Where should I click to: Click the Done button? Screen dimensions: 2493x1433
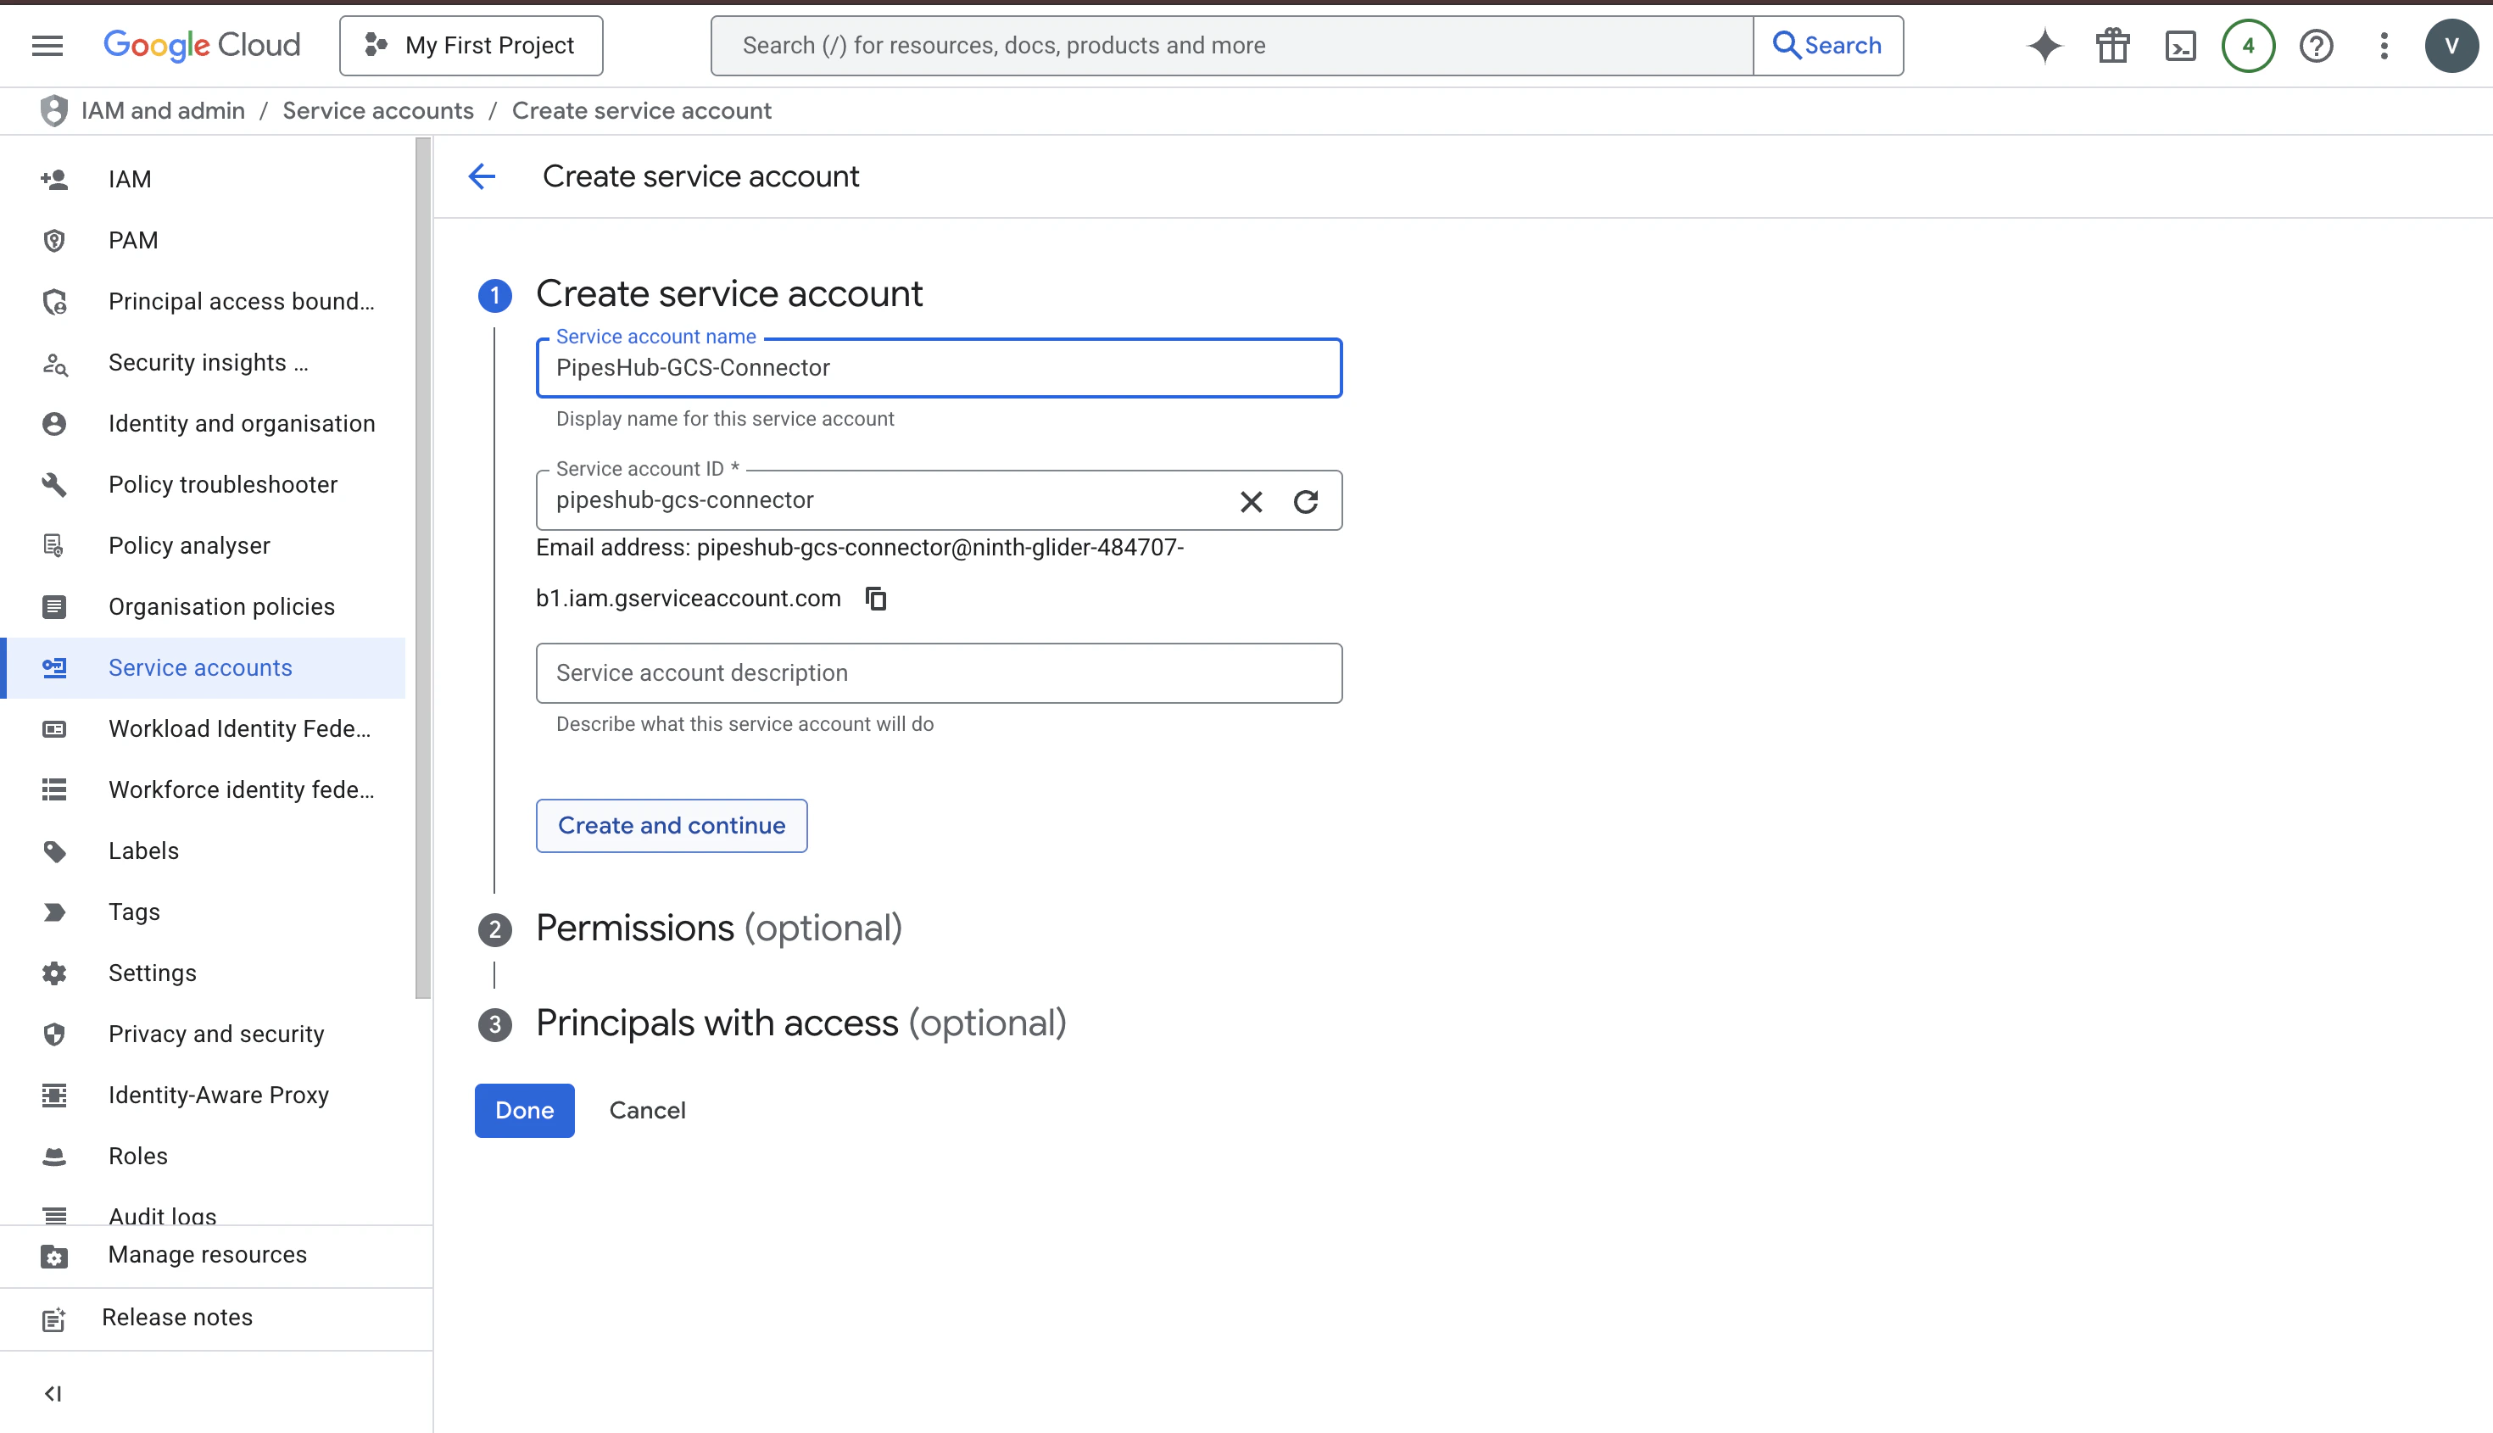pos(523,1110)
